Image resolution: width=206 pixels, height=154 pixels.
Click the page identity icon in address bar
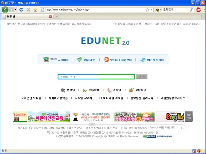(x=43, y=9)
